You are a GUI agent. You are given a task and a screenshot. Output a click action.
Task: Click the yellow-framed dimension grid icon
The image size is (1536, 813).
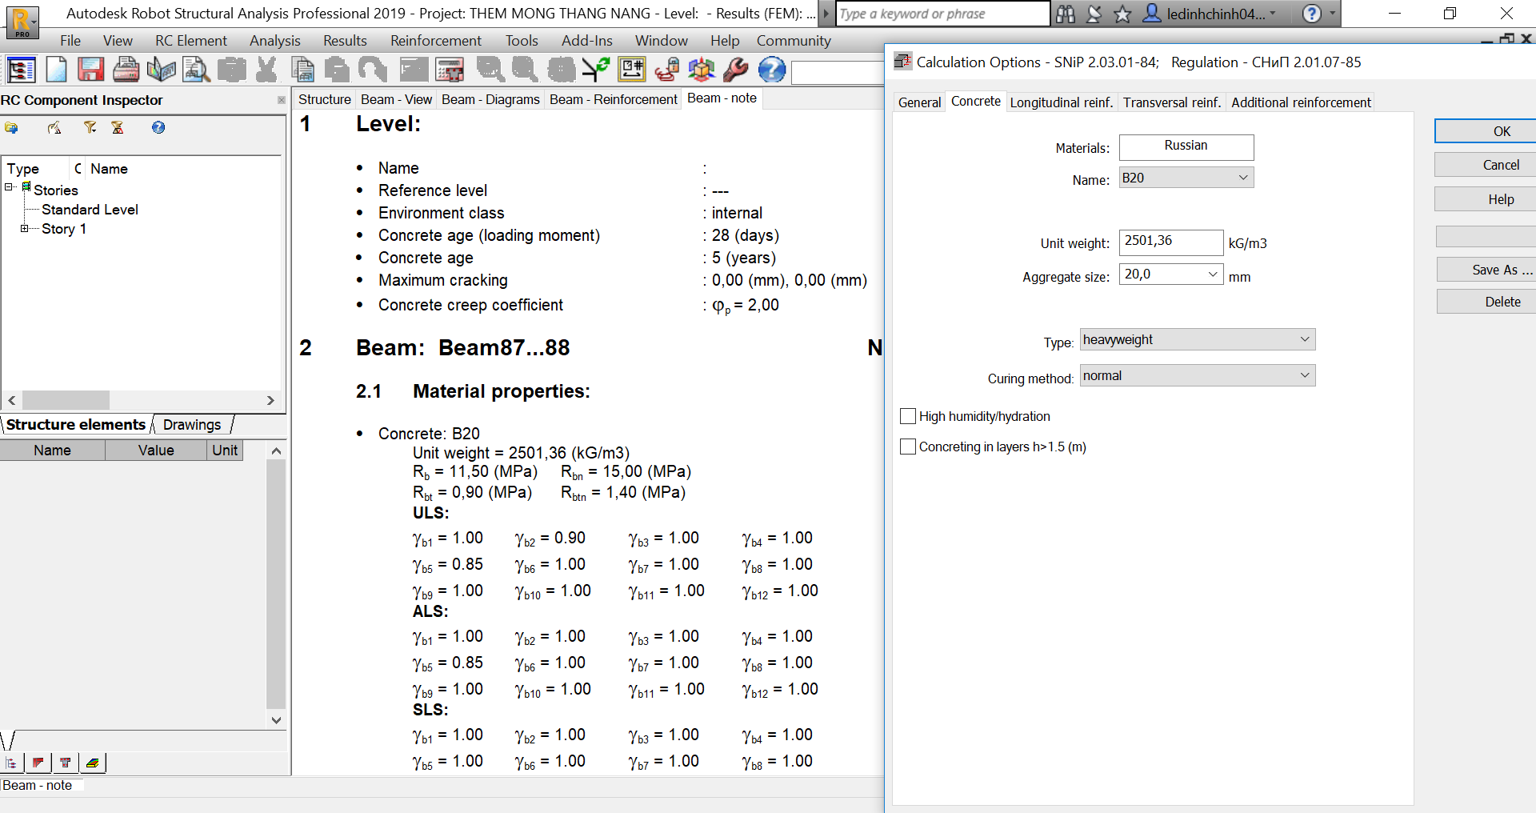632,70
